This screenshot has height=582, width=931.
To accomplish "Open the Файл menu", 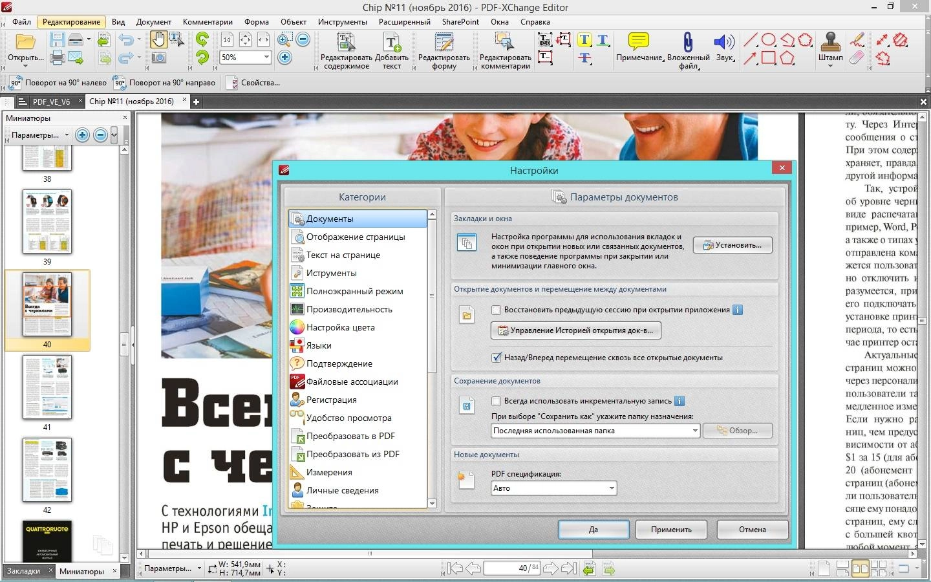I will [x=21, y=22].
